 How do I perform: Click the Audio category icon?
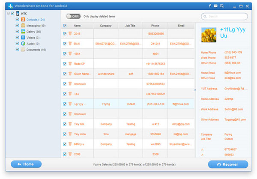tap(23, 44)
